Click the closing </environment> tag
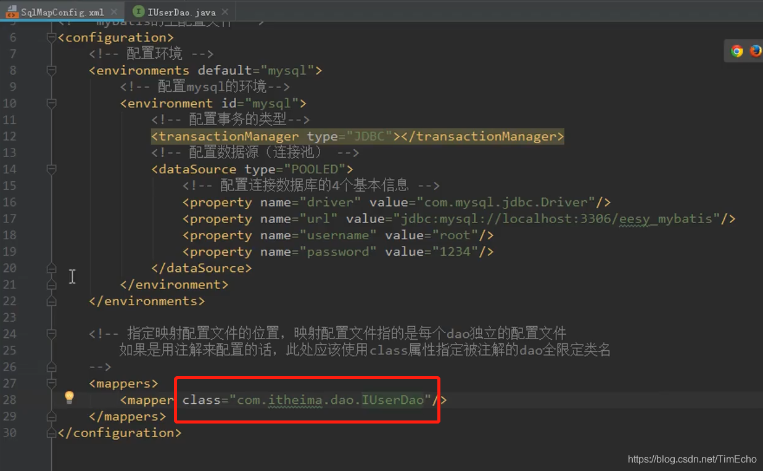The width and height of the screenshot is (763, 471). point(175,284)
